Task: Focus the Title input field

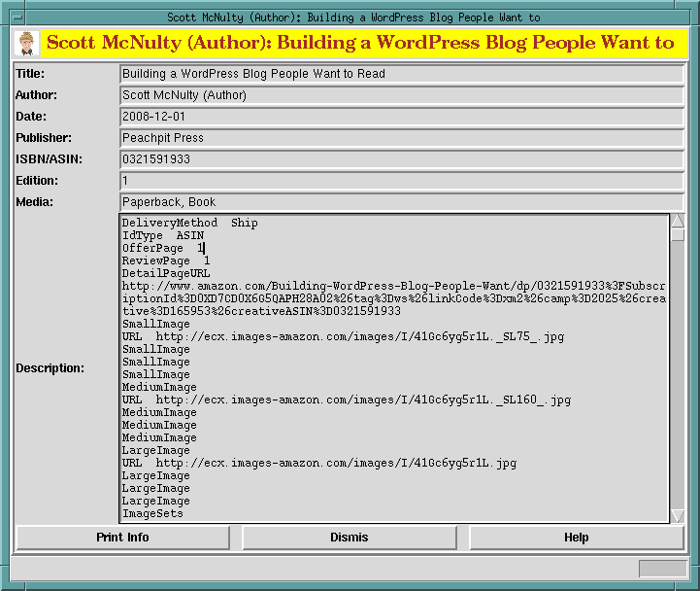Action: 402,74
